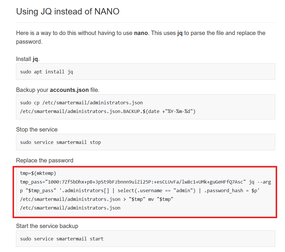This screenshot has height=252, width=285.
Task: Click the 'tmp=$(mktemp)' code line
Action: (x=38, y=173)
